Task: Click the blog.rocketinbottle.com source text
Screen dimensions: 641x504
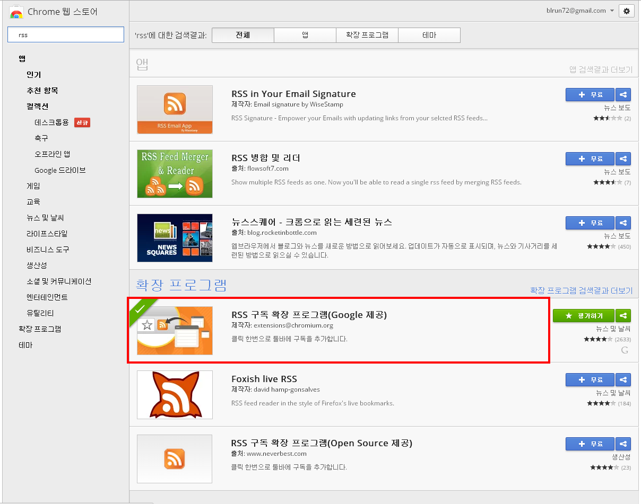Action: pos(282,232)
